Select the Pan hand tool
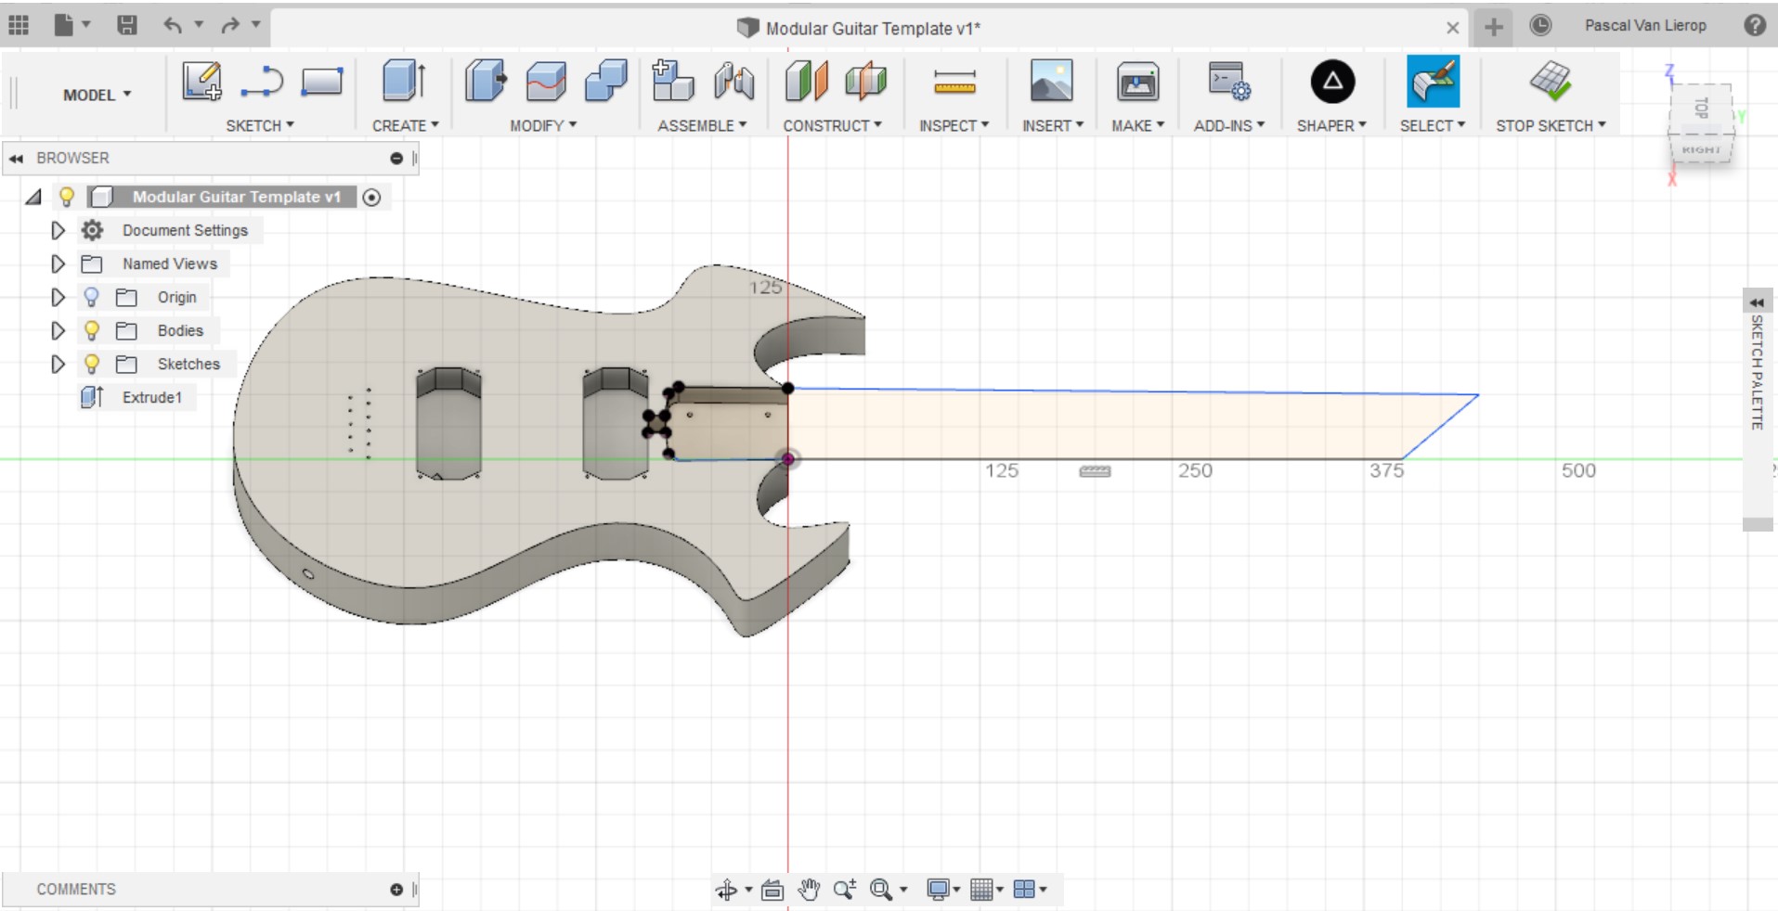Image resolution: width=1778 pixels, height=911 pixels. tap(809, 891)
